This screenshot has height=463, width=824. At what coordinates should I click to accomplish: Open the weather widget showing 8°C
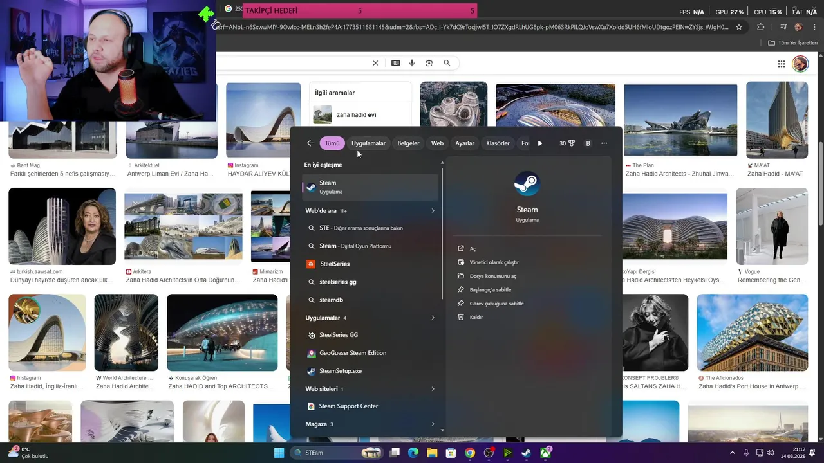pyautogui.click(x=28, y=453)
